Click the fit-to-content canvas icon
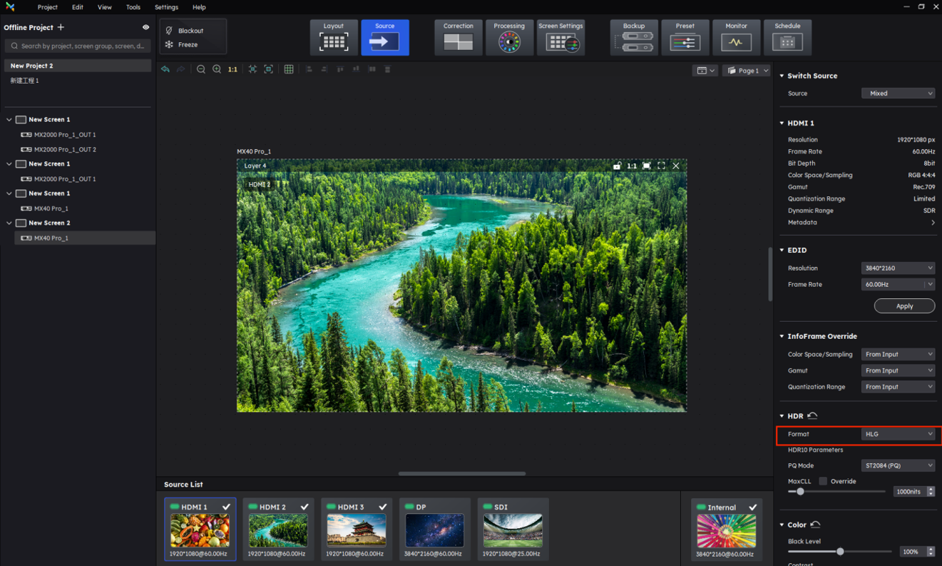The image size is (942, 566). (252, 69)
